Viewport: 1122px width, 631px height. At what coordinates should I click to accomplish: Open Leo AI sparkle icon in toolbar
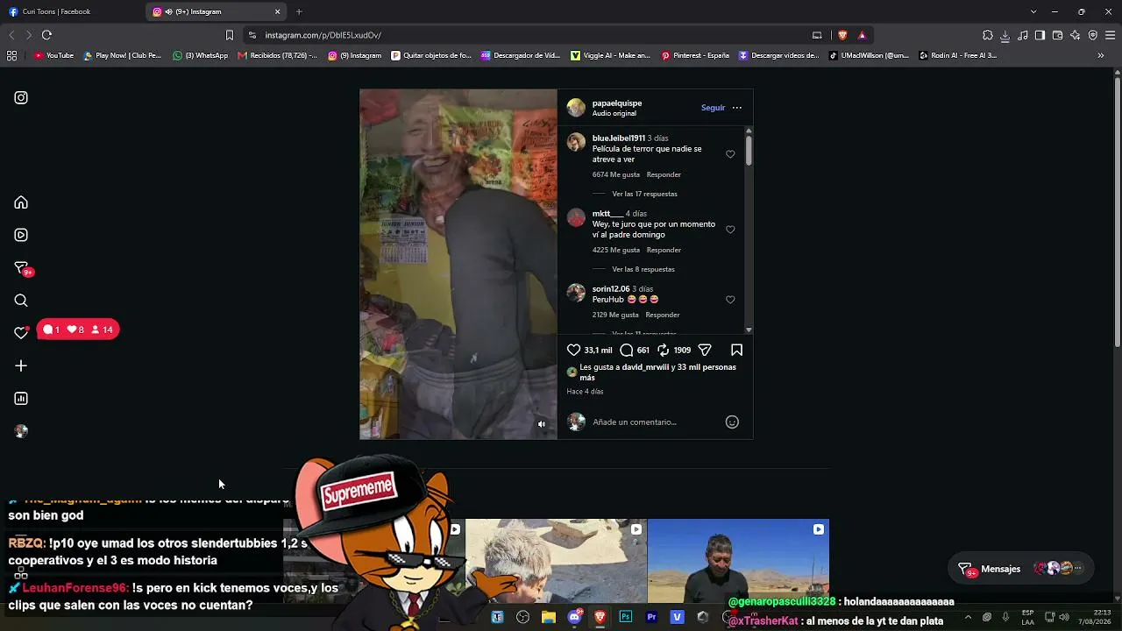pos(1076,35)
